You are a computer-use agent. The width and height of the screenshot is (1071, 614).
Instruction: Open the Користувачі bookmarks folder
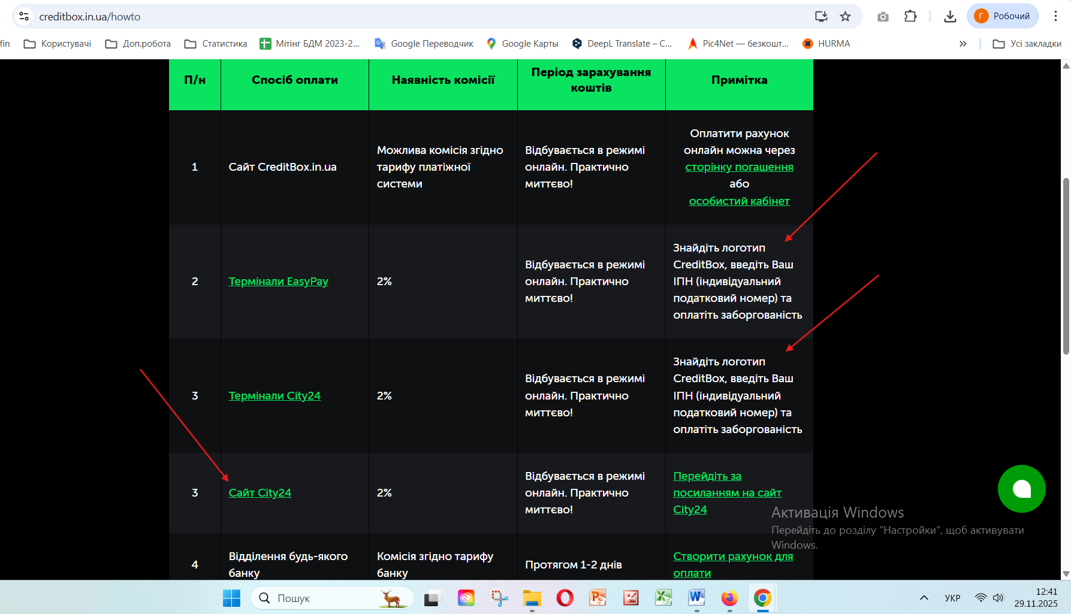58,44
